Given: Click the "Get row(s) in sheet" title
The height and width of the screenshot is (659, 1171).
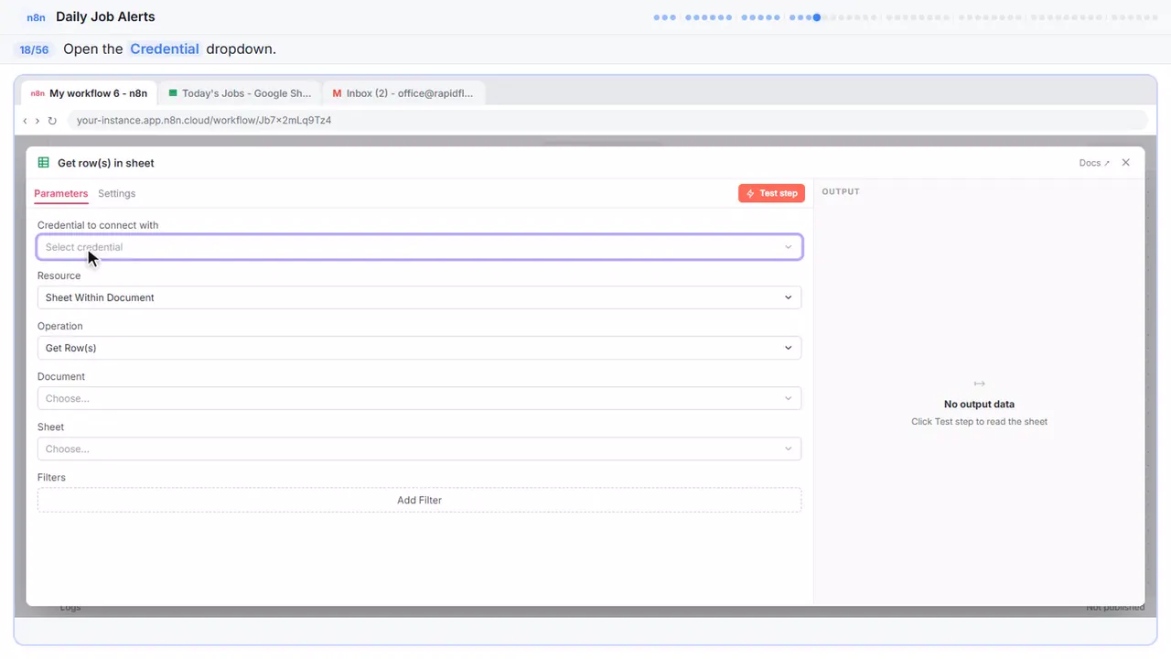Looking at the screenshot, I should [x=106, y=163].
